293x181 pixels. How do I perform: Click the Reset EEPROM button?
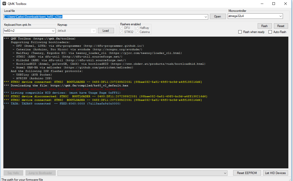[247, 173]
